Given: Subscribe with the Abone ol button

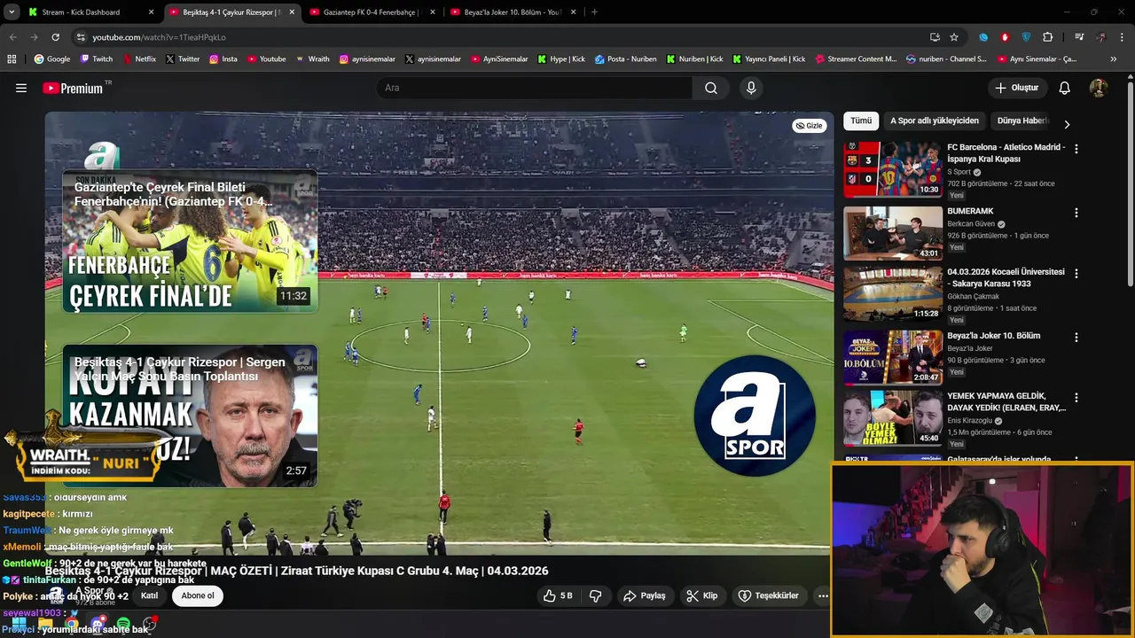Looking at the screenshot, I should pyautogui.click(x=198, y=595).
